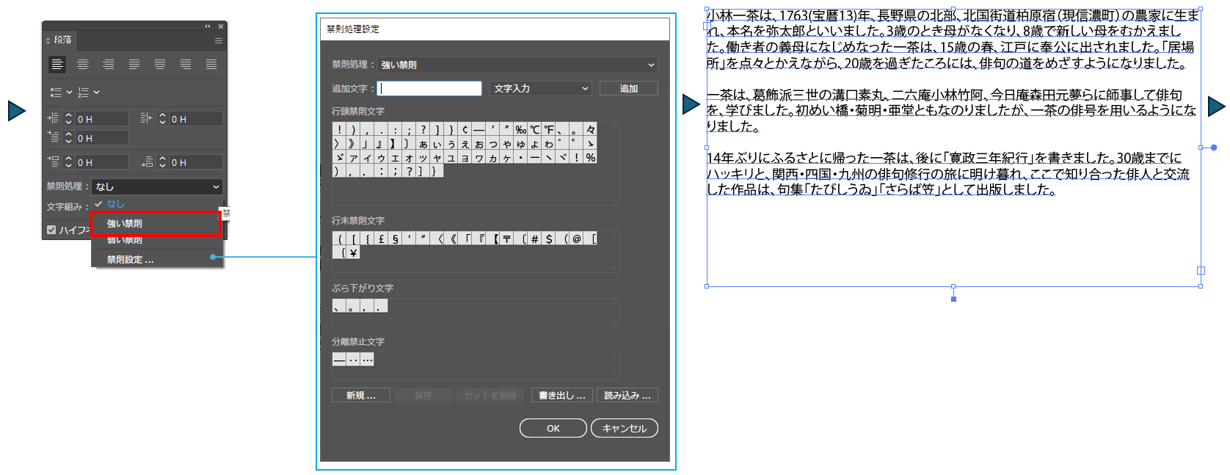Select justify with last line right

[186, 65]
